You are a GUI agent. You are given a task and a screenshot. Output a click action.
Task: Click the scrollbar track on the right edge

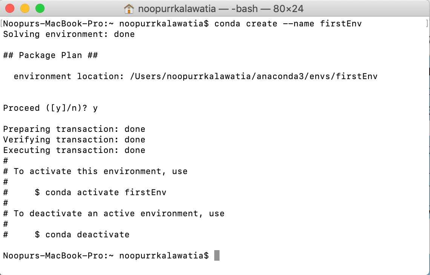pos(427,151)
